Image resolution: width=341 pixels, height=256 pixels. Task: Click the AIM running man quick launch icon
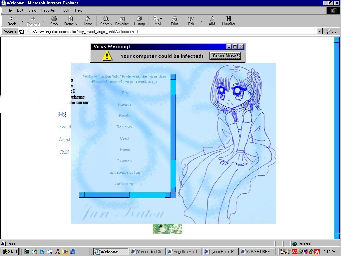pyautogui.click(x=57, y=252)
